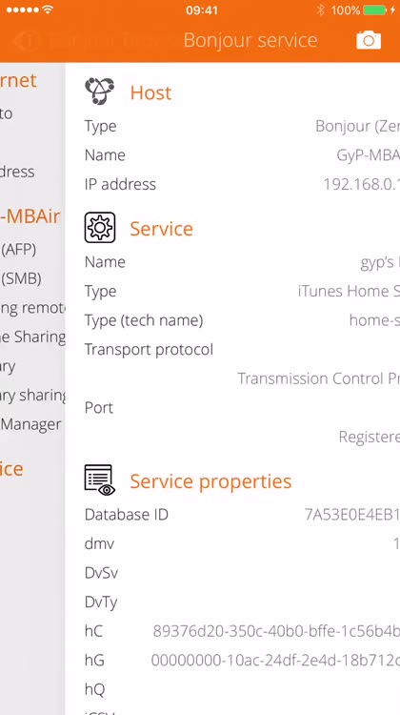
Task: Tap the back arrow info icon
Action: [x=26, y=41]
